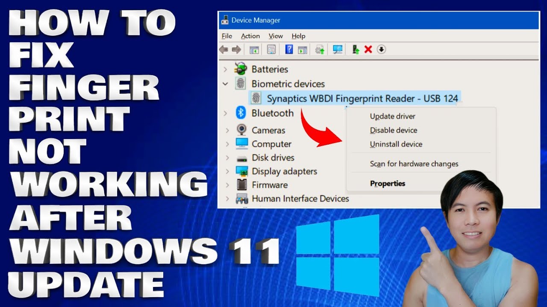Click Show/Hide Console Tree toolbar icon
547x307 pixels.
(254, 50)
